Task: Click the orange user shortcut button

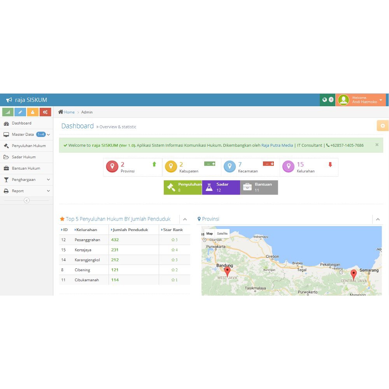Action: 33,112
